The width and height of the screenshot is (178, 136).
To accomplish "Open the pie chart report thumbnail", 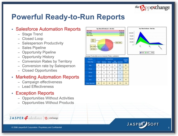I will pos(105,41).
